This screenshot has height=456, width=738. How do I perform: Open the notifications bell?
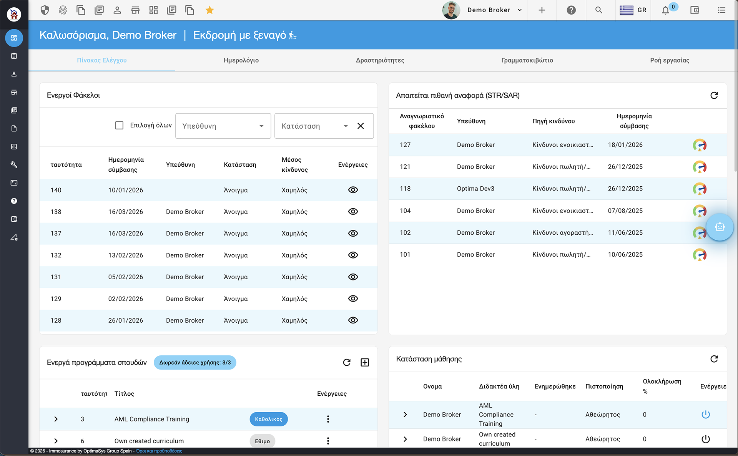coord(665,10)
